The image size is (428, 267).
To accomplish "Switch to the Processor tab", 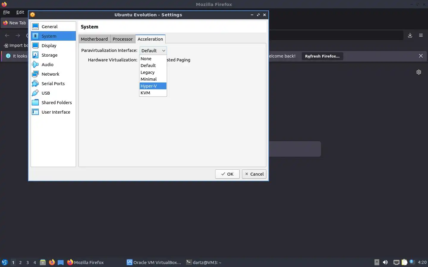I will click(x=122, y=39).
